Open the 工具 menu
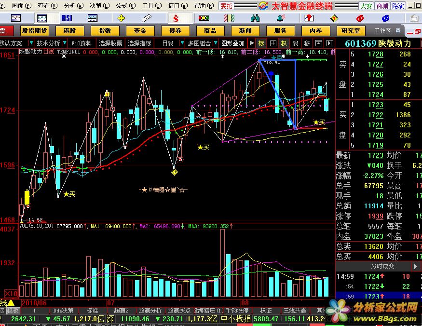 coord(152,5)
